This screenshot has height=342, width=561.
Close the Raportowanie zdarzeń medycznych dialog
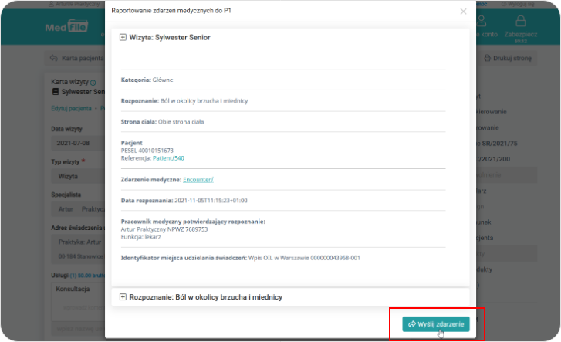463,12
